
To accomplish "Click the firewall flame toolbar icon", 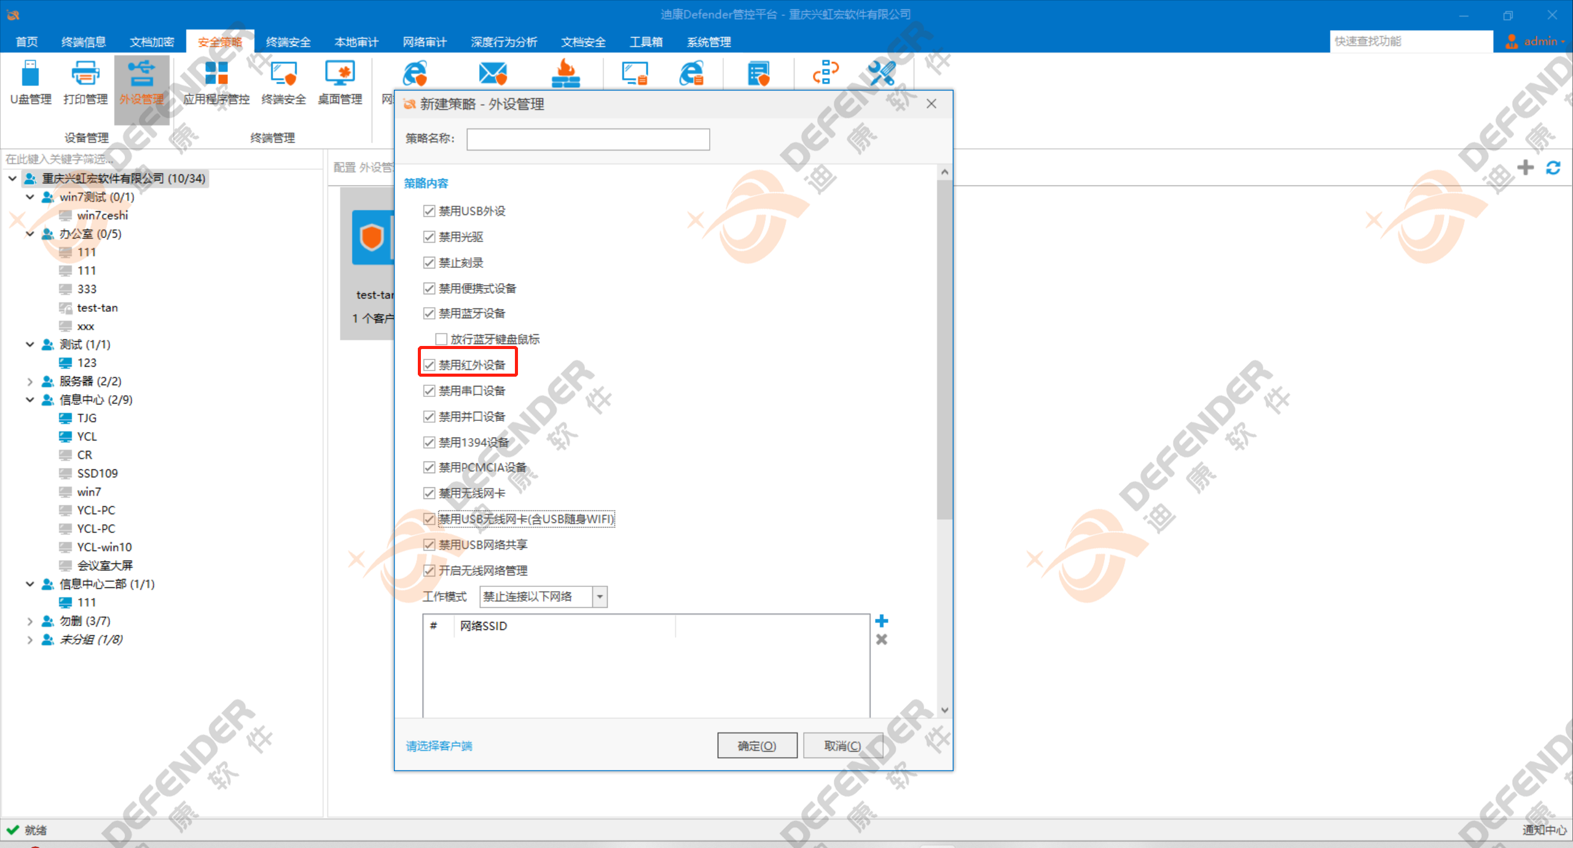I will (x=566, y=74).
